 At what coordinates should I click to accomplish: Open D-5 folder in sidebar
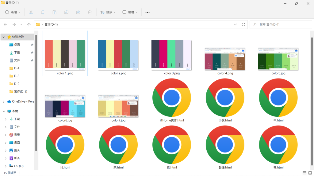[17, 76]
